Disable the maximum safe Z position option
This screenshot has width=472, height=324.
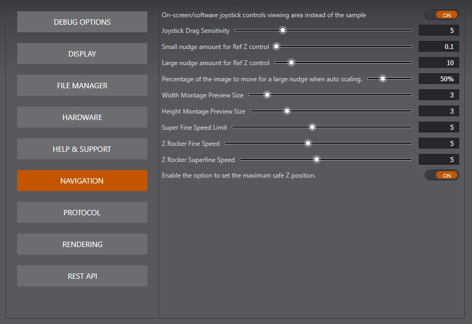click(441, 175)
